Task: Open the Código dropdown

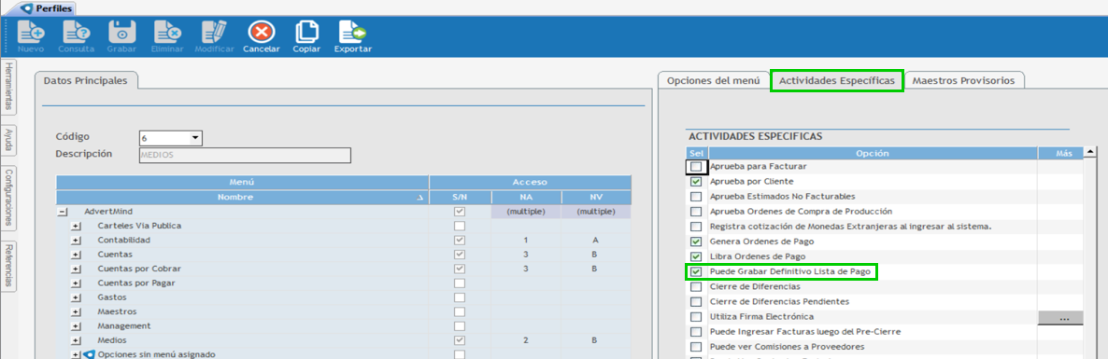Action: click(196, 137)
